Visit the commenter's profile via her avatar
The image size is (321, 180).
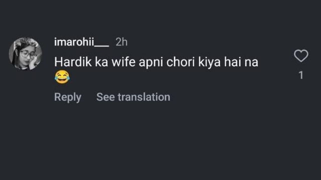click(25, 53)
